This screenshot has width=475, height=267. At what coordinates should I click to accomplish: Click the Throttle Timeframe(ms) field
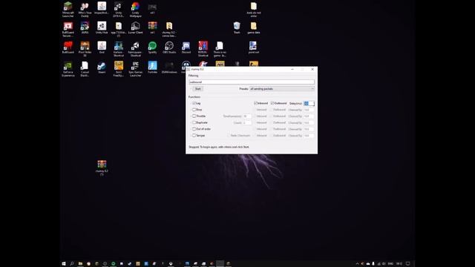click(x=247, y=116)
